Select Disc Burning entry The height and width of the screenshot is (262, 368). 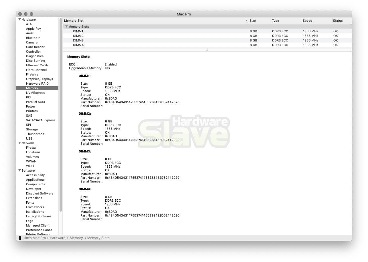tap(35, 61)
